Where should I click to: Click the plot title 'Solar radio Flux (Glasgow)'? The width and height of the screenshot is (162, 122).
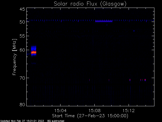pos(90,4)
